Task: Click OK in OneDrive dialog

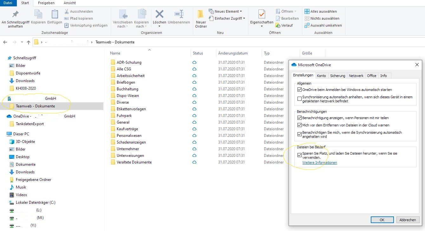Action: pyautogui.click(x=382, y=220)
